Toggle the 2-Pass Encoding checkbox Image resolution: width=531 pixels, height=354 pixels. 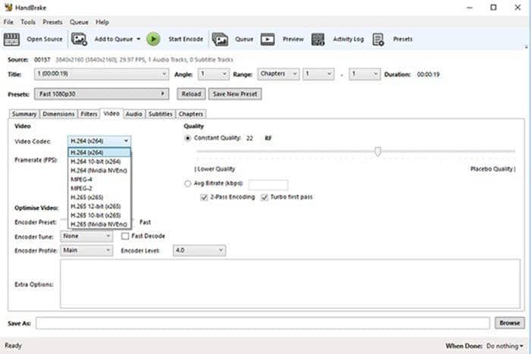[x=204, y=197]
